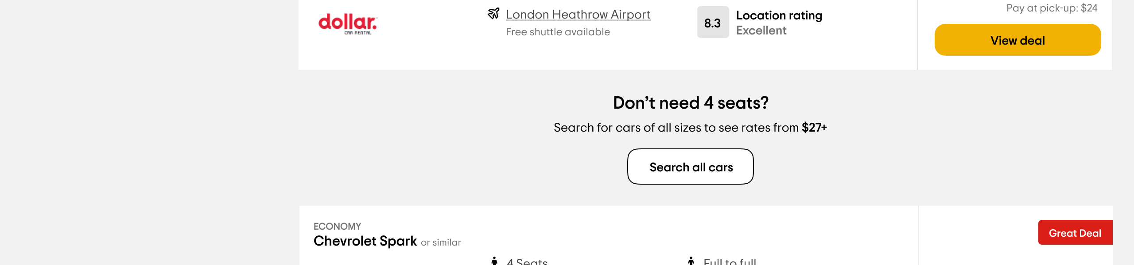Click the ECONOMY category label

click(x=337, y=227)
